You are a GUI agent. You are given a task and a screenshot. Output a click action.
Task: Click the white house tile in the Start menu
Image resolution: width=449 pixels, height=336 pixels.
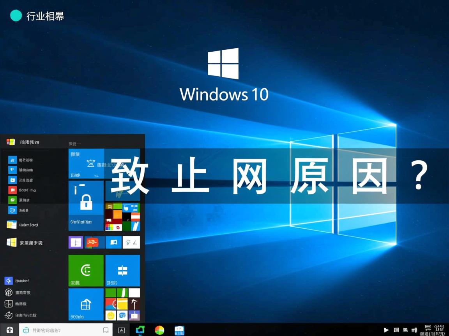tap(86, 305)
